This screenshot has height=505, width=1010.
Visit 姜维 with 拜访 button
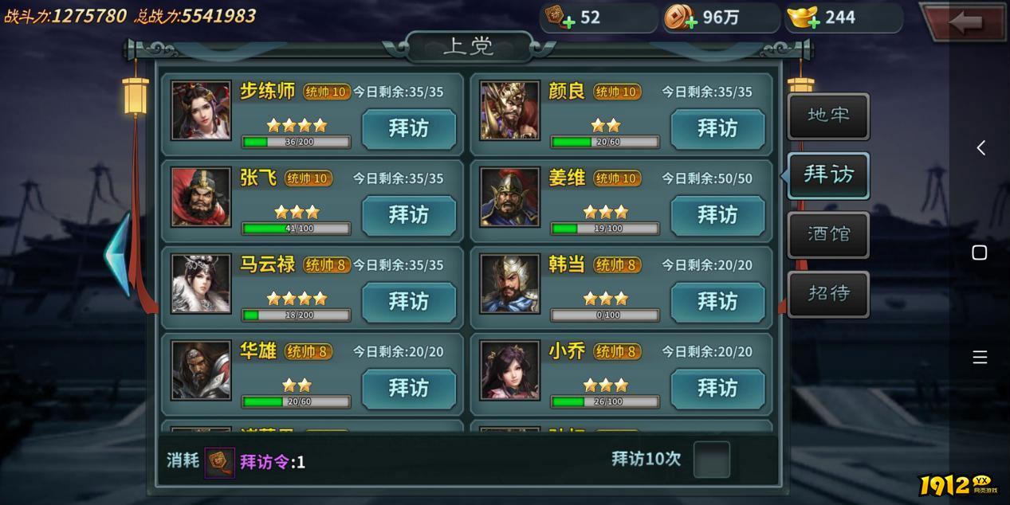(x=717, y=215)
